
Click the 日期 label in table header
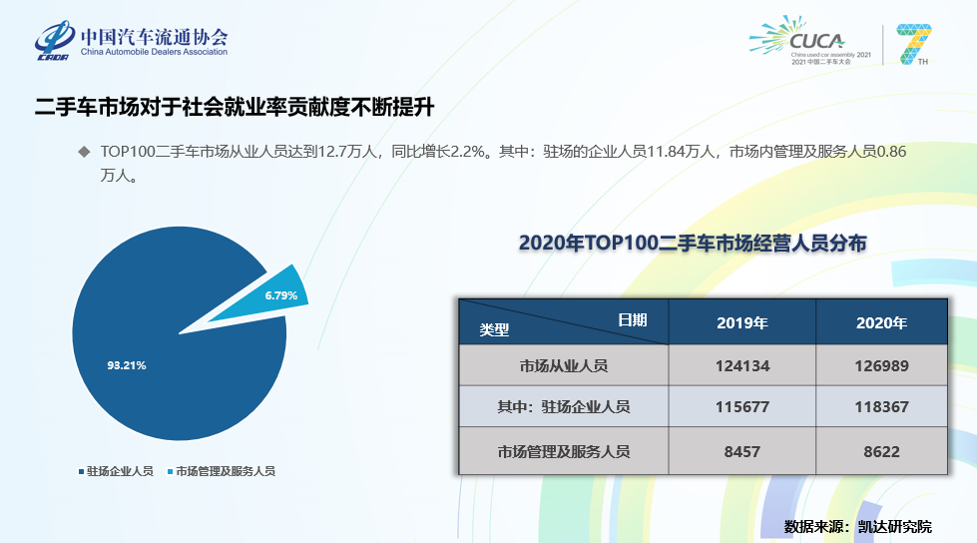pyautogui.click(x=633, y=319)
